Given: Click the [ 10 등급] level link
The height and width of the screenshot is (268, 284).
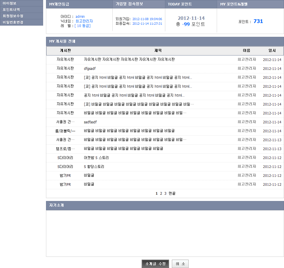Looking at the screenshot, I should 82,26.
